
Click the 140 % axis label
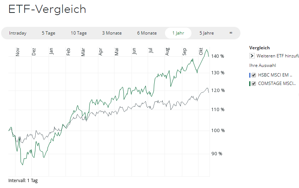pyautogui.click(x=218, y=56)
